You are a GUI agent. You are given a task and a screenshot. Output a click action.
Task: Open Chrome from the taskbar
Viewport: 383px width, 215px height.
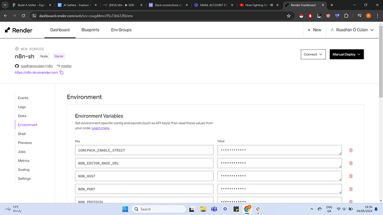[247, 209]
